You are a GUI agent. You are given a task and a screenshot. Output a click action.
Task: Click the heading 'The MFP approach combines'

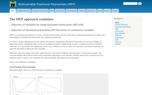coord(31,19)
